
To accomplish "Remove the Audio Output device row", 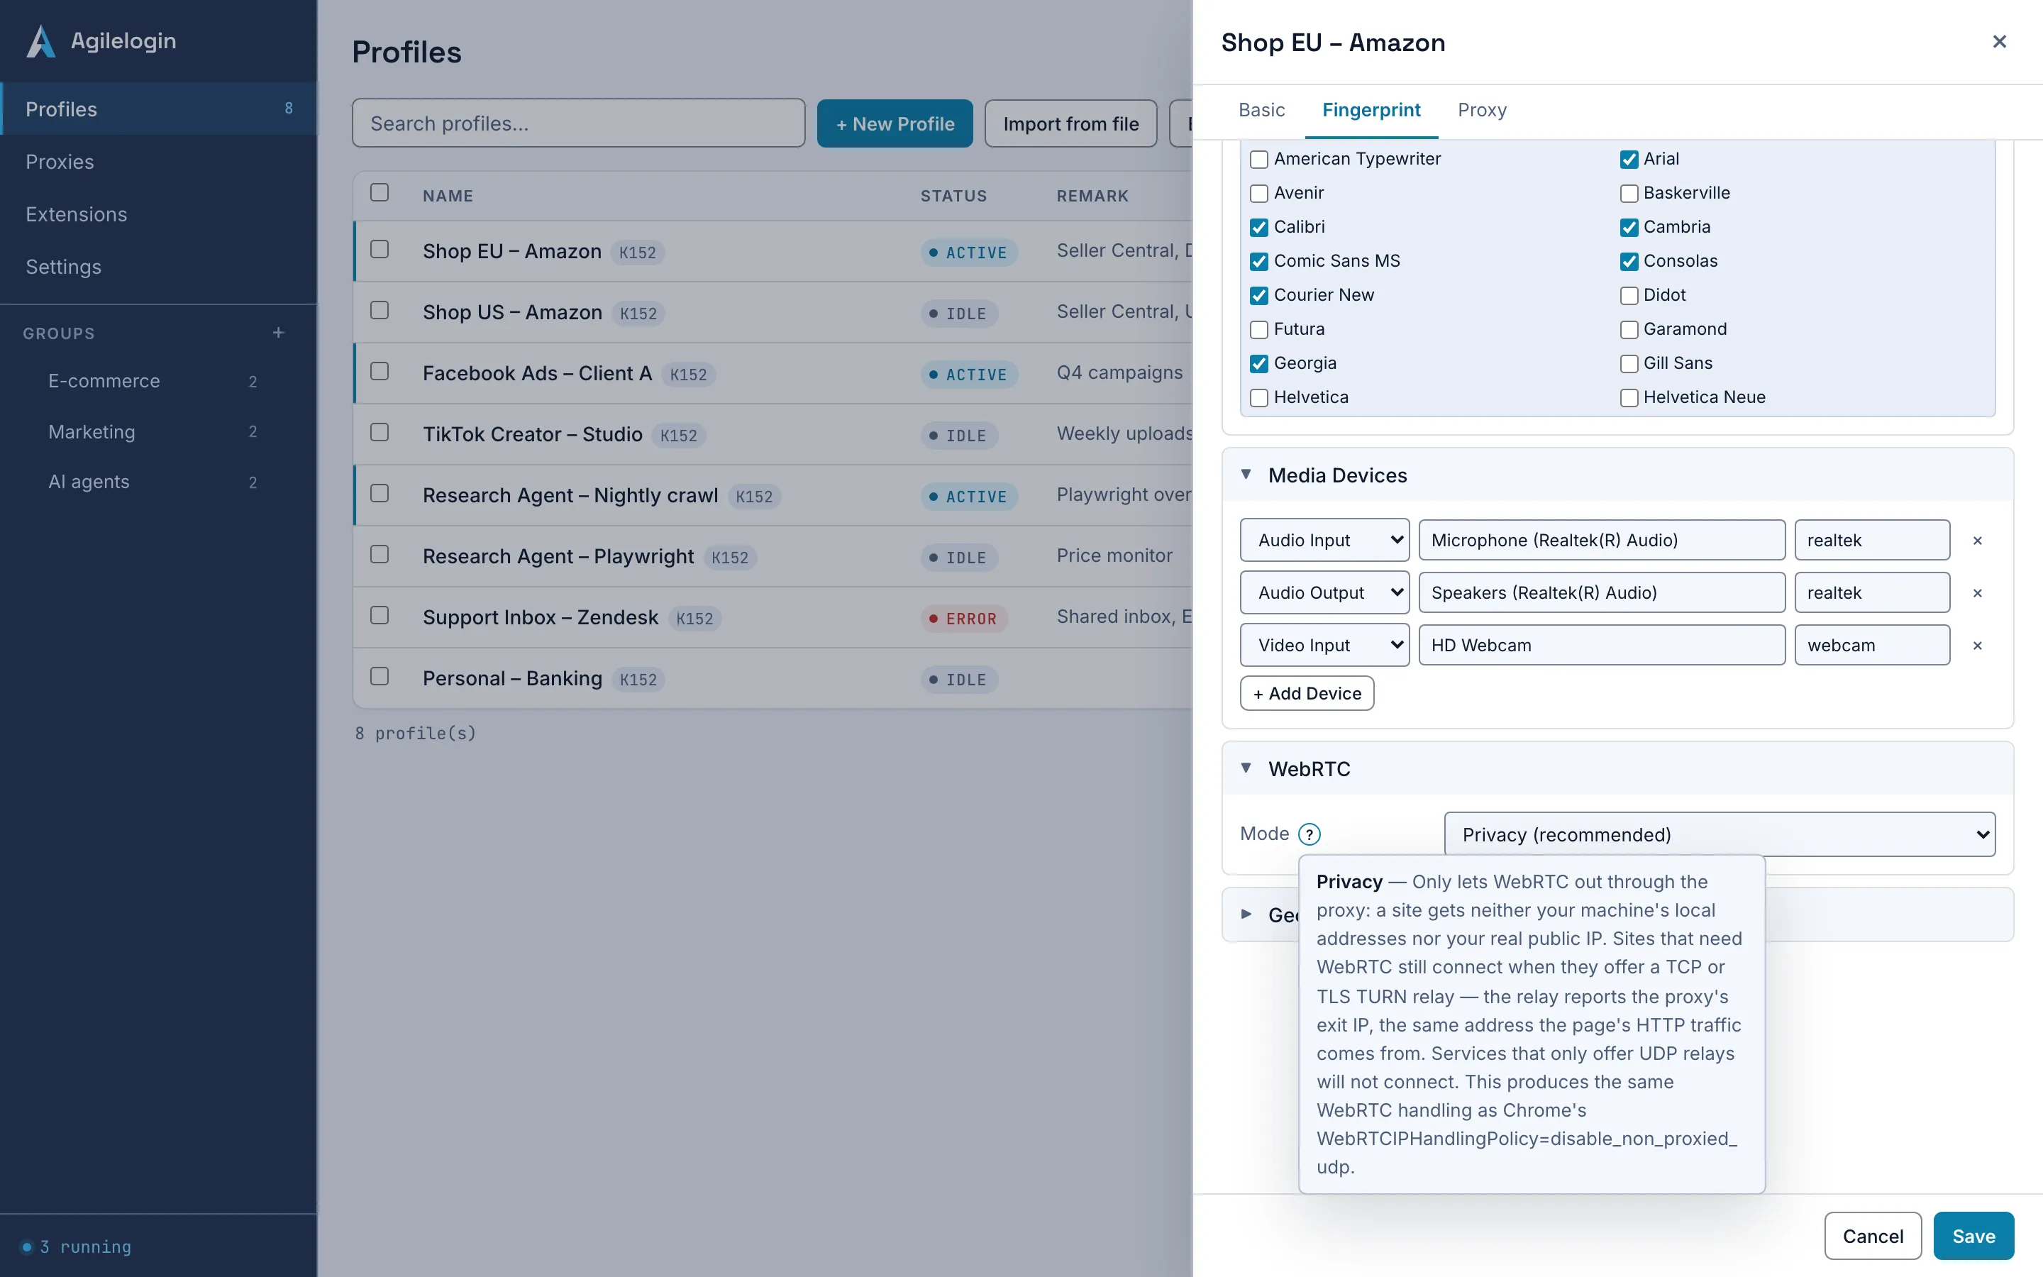I will point(1977,593).
